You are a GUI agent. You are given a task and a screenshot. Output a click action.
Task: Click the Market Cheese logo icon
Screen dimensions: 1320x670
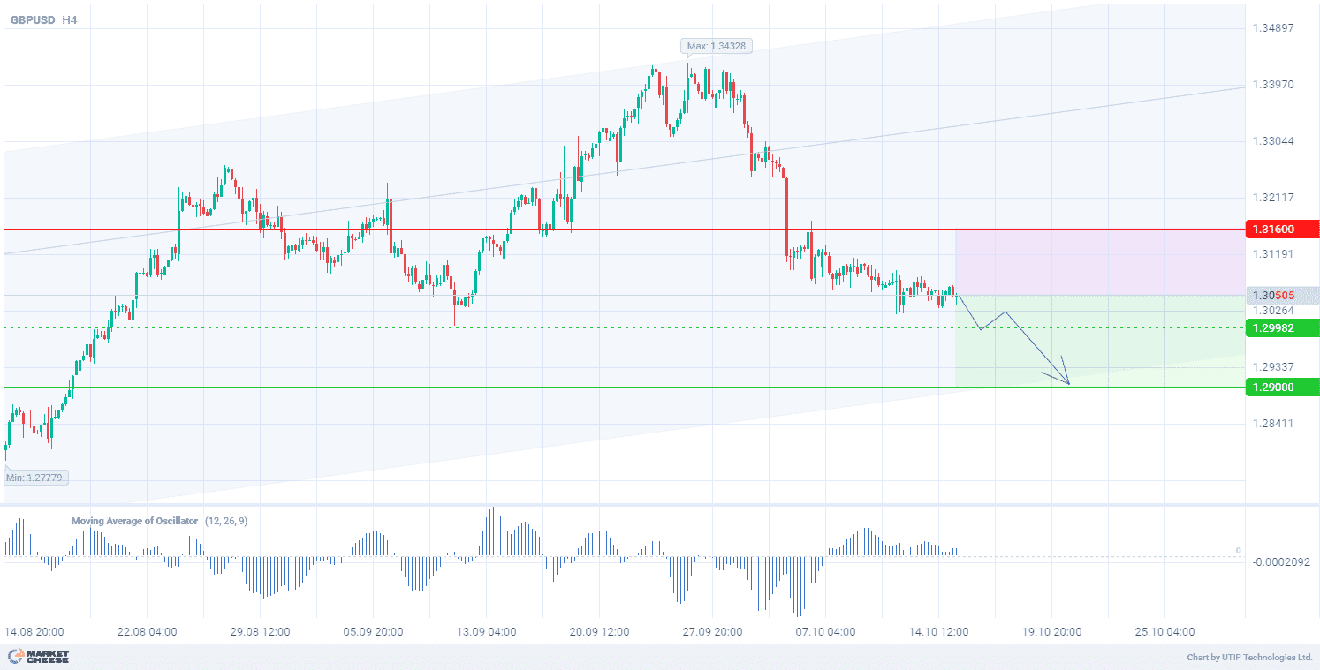(x=15, y=657)
